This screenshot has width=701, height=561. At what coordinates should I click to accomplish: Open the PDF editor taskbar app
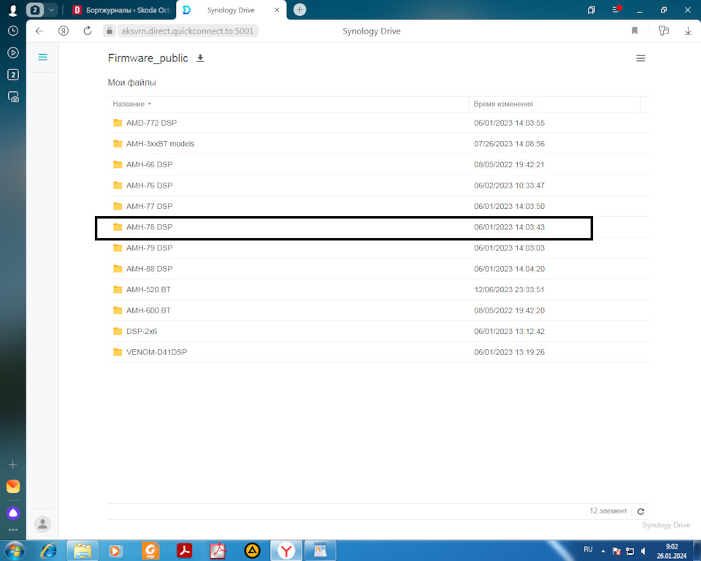coord(150,551)
